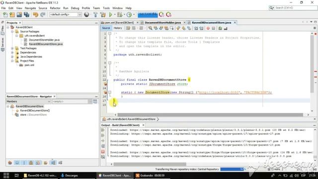Select pom.xml under Project Files
Viewport: 318px width, 179px height.
pyautogui.click(x=29, y=65)
